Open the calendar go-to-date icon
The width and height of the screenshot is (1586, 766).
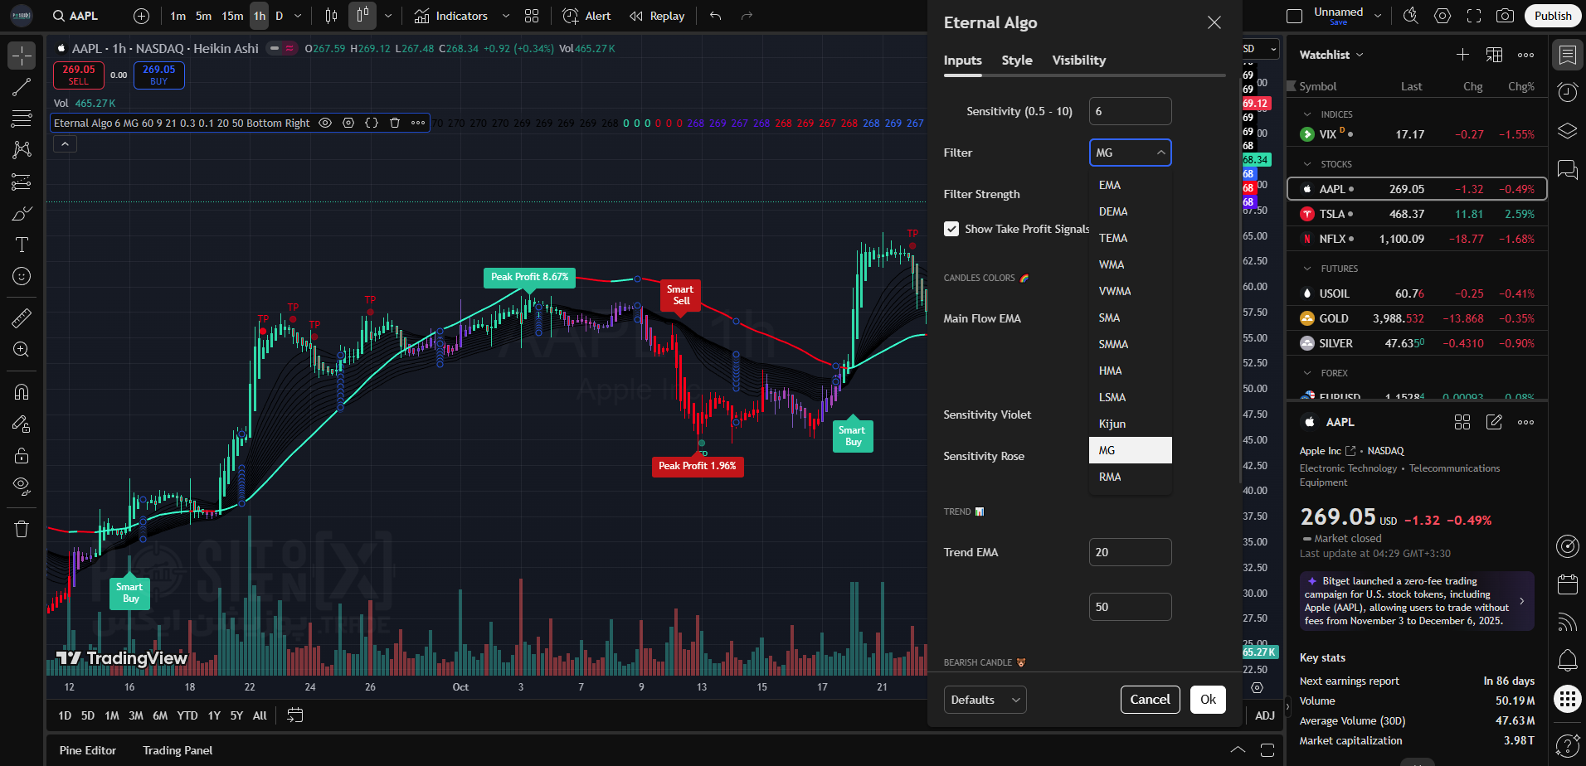click(294, 715)
